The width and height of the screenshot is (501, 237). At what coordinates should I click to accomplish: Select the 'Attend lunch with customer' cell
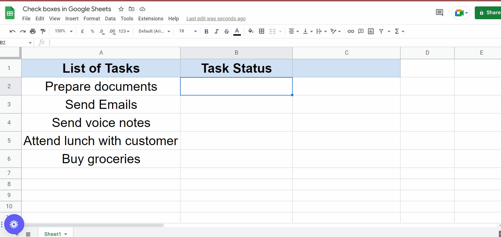(101, 141)
